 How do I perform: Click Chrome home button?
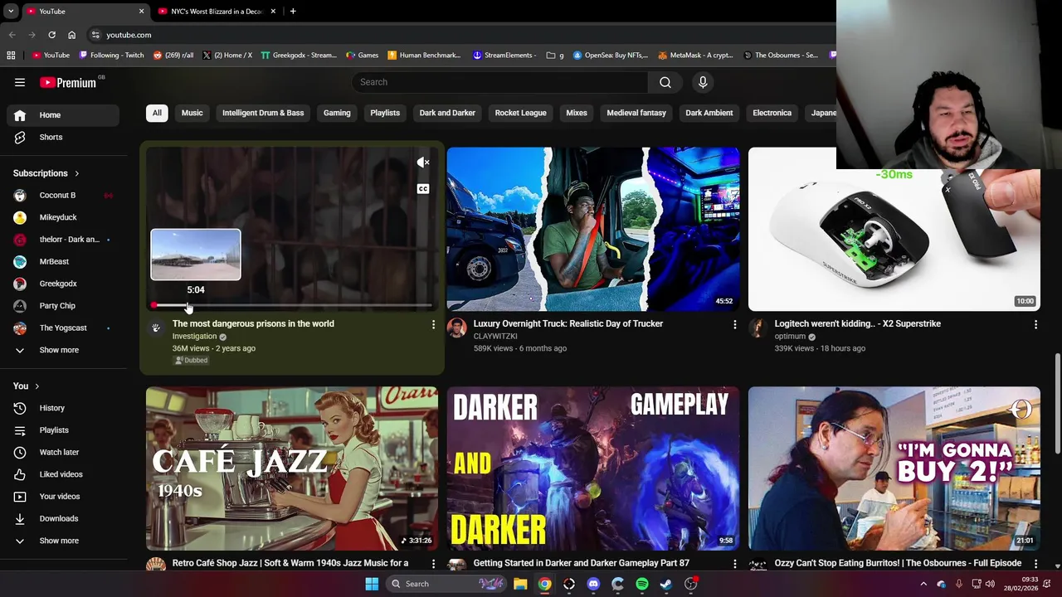(71, 35)
